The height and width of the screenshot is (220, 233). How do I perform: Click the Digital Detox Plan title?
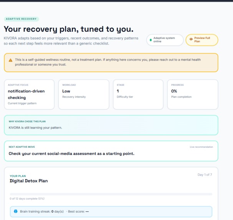pyautogui.click(x=29, y=181)
